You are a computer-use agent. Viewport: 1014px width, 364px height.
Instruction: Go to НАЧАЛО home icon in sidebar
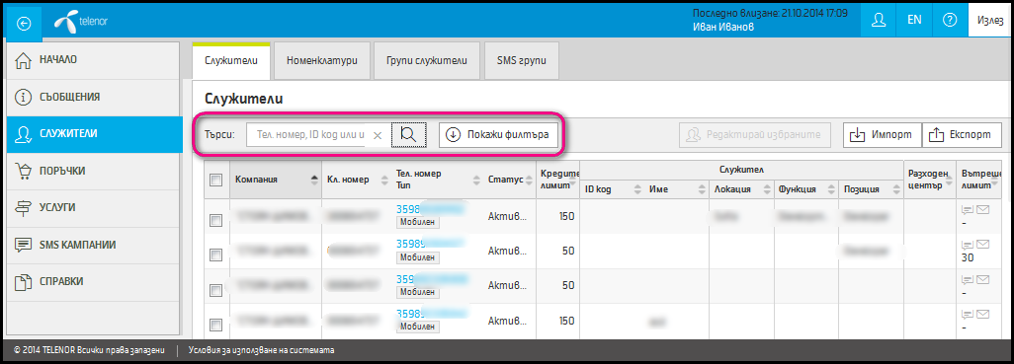coord(23,60)
